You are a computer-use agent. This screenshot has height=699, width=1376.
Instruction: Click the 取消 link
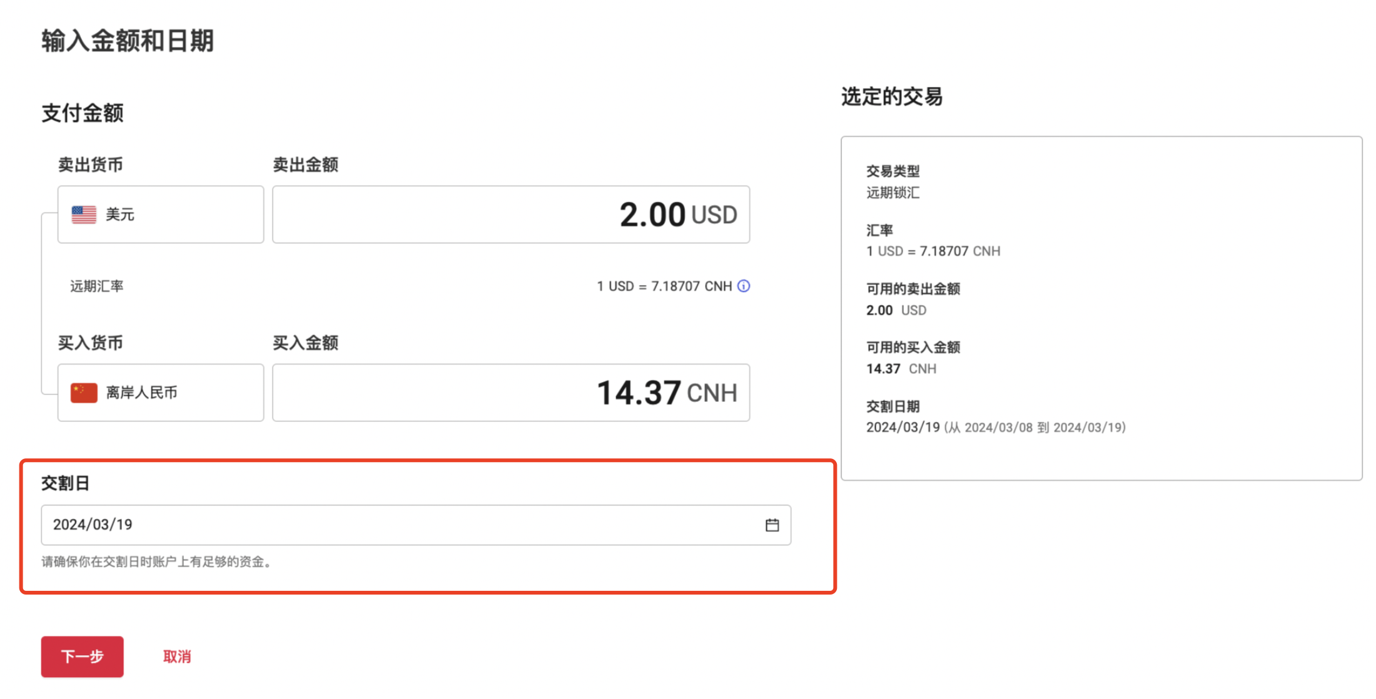pos(176,656)
